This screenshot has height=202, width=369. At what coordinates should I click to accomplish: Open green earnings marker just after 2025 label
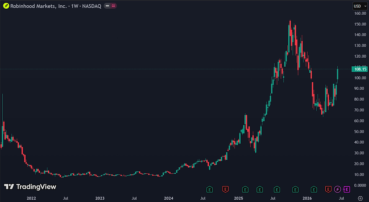pyautogui.click(x=245, y=189)
